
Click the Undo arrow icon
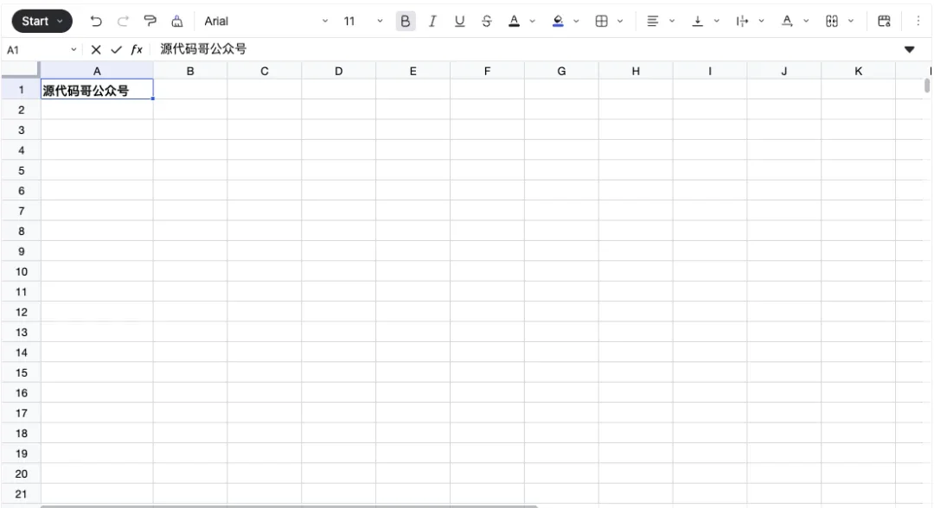[x=96, y=21]
